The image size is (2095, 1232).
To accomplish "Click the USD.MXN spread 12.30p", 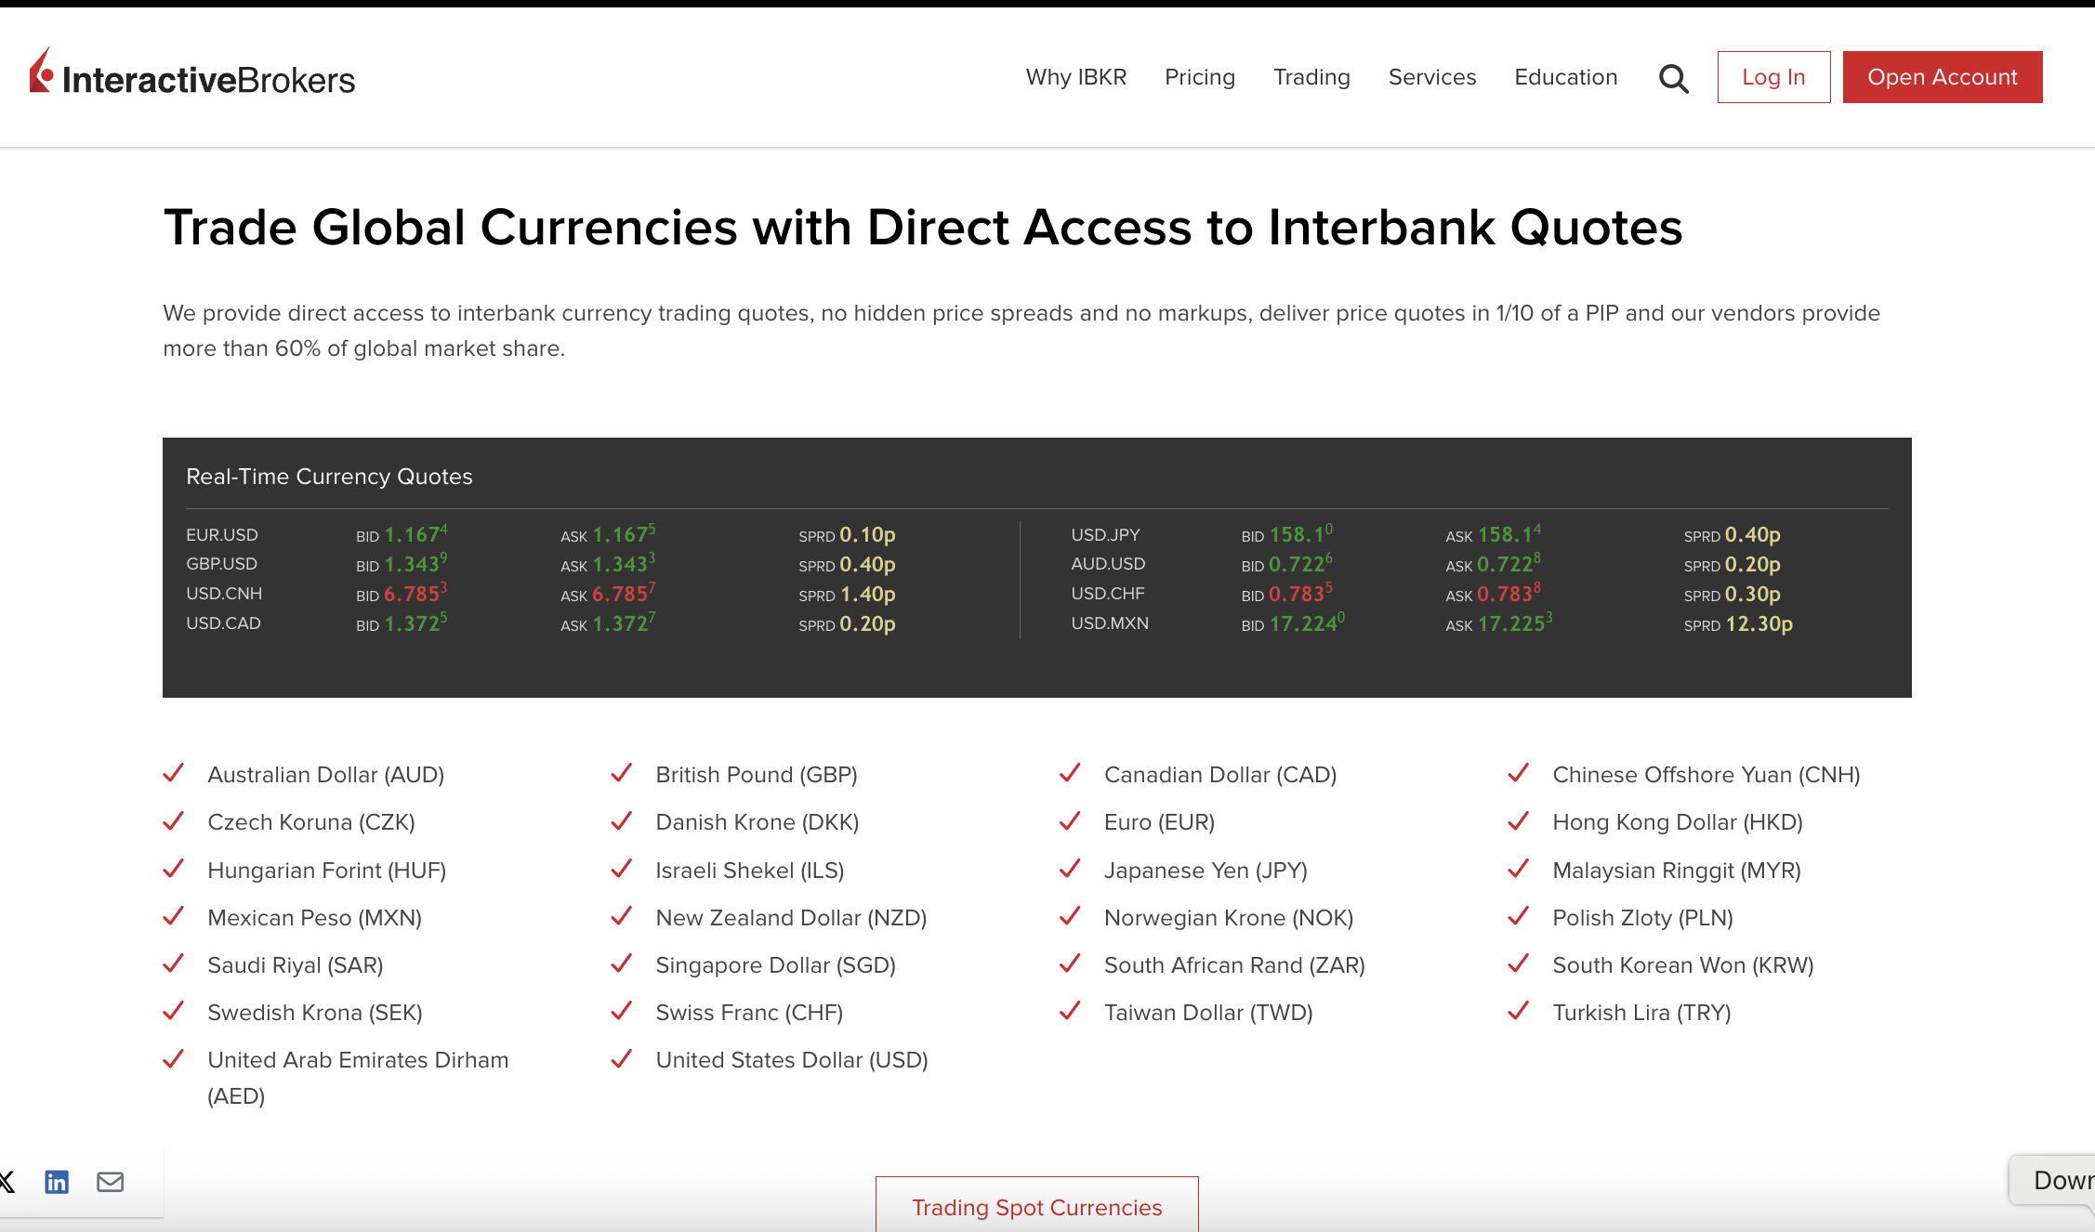I will pyautogui.click(x=1759, y=624).
